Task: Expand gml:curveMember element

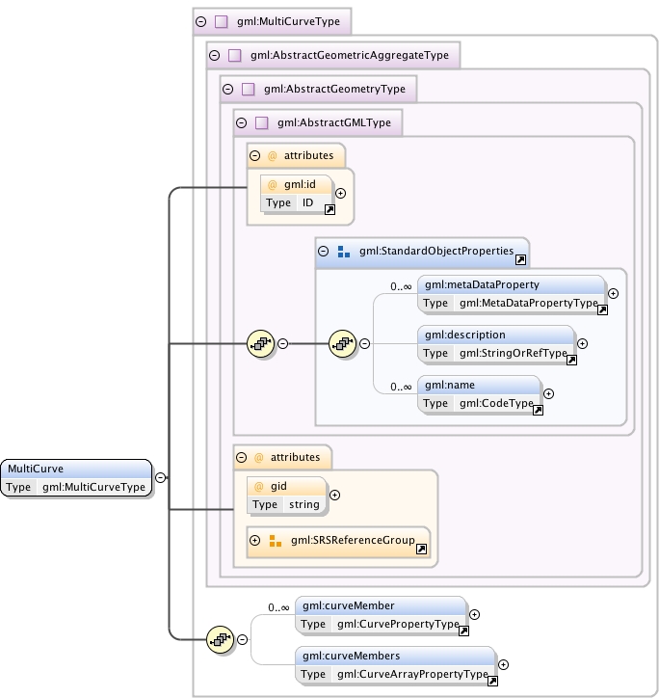Action: coord(474,614)
